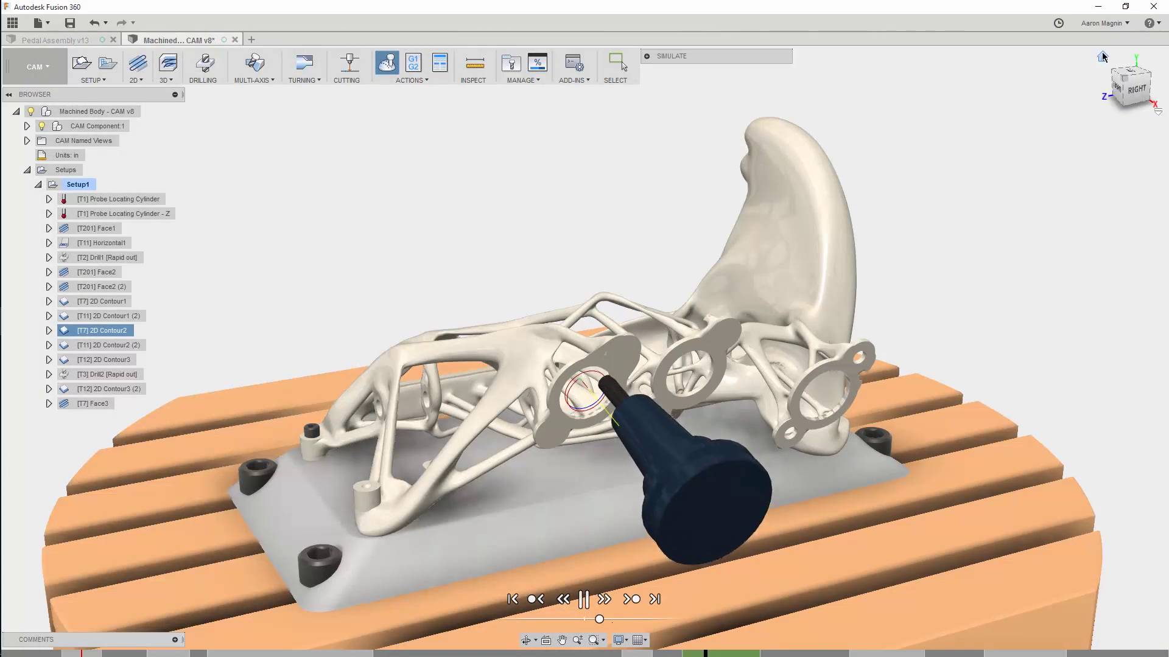Switch to the Pedal Assembly v13 tab
Screen dimensions: 1169x657
click(55, 40)
